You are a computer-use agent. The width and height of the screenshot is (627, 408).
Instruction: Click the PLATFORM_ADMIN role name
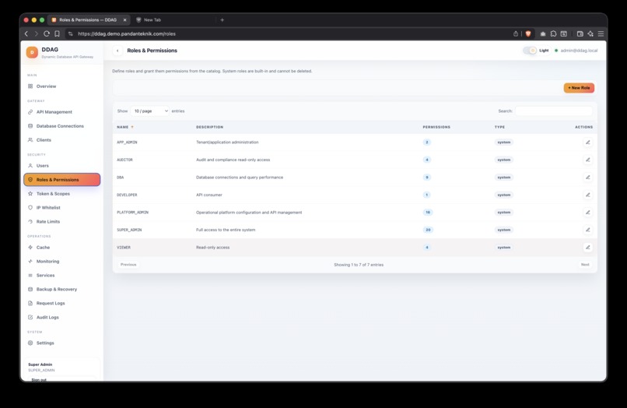(132, 213)
